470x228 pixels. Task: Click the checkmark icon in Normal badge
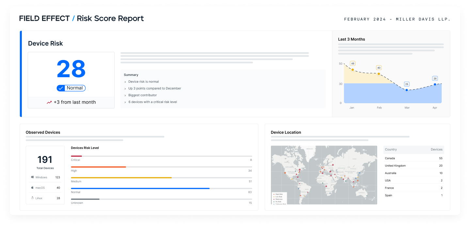[61, 88]
